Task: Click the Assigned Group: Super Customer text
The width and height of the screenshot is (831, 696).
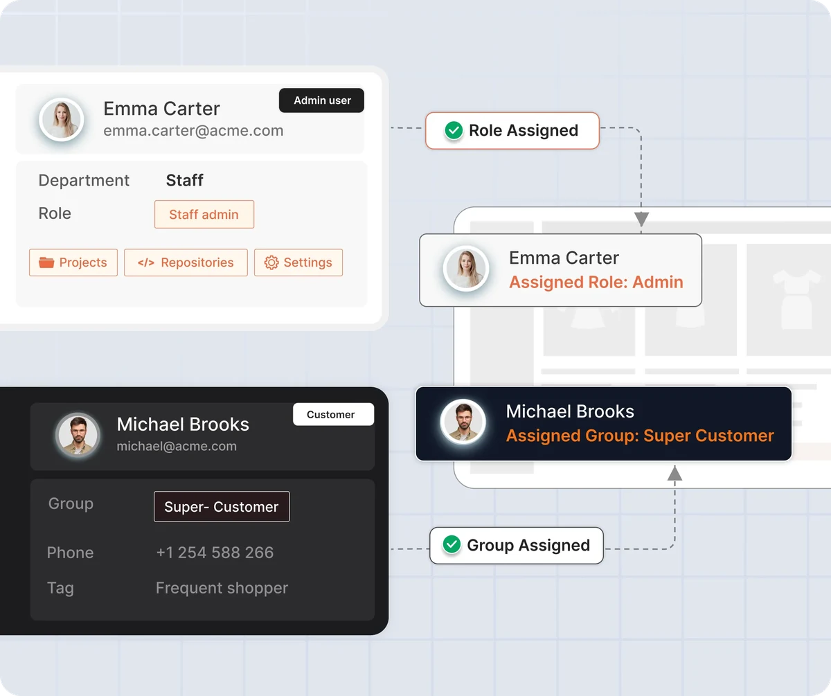Action: coord(640,436)
